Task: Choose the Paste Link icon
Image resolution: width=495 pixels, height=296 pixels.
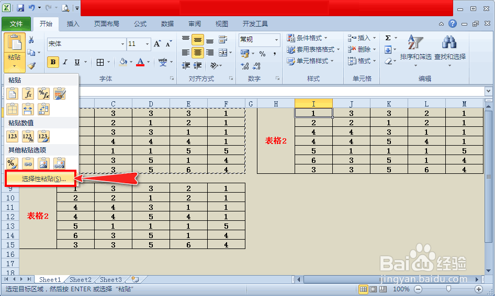Action: coord(28,163)
